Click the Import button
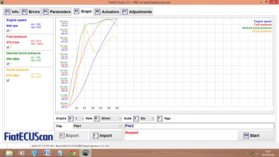 [105, 135]
